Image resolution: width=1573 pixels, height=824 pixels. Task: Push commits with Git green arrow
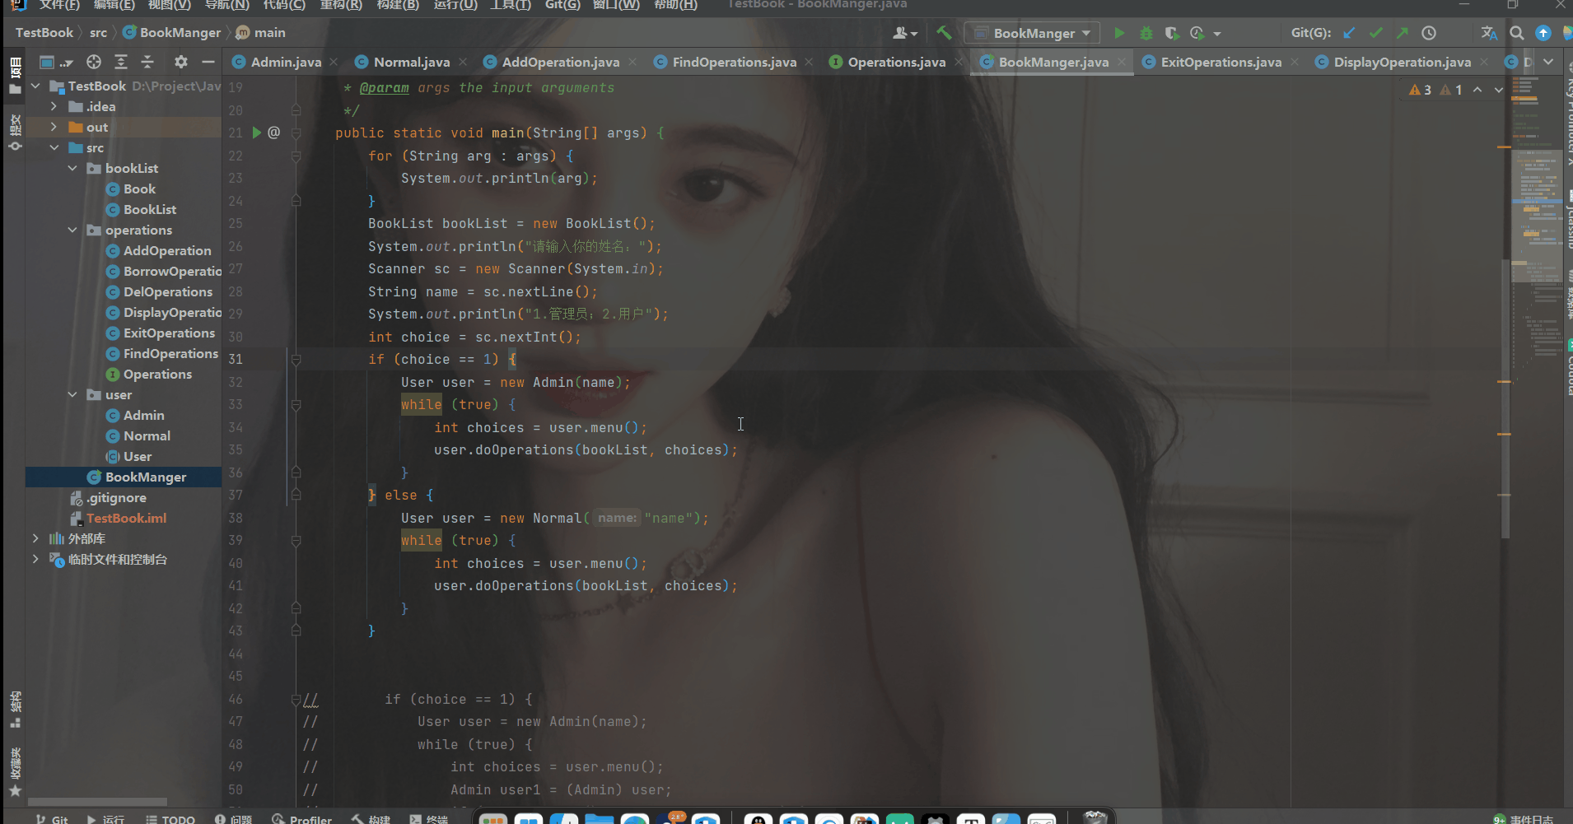[x=1402, y=33]
